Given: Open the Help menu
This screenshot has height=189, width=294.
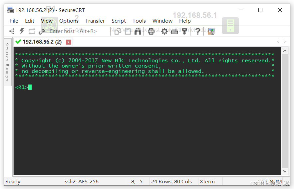Looking at the screenshot, I should pyautogui.click(x=185, y=21).
